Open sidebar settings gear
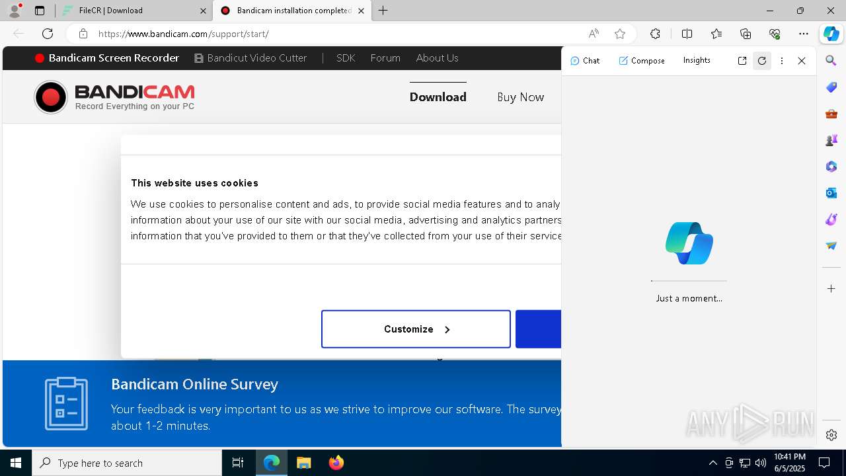 (x=831, y=435)
